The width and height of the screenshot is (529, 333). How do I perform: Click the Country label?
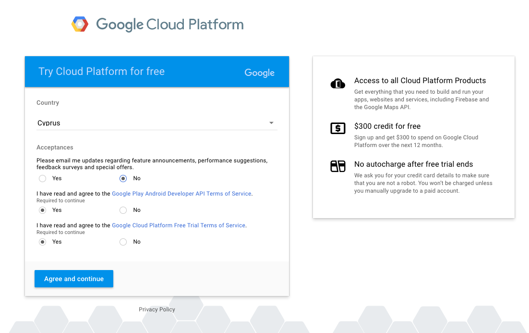pos(48,103)
